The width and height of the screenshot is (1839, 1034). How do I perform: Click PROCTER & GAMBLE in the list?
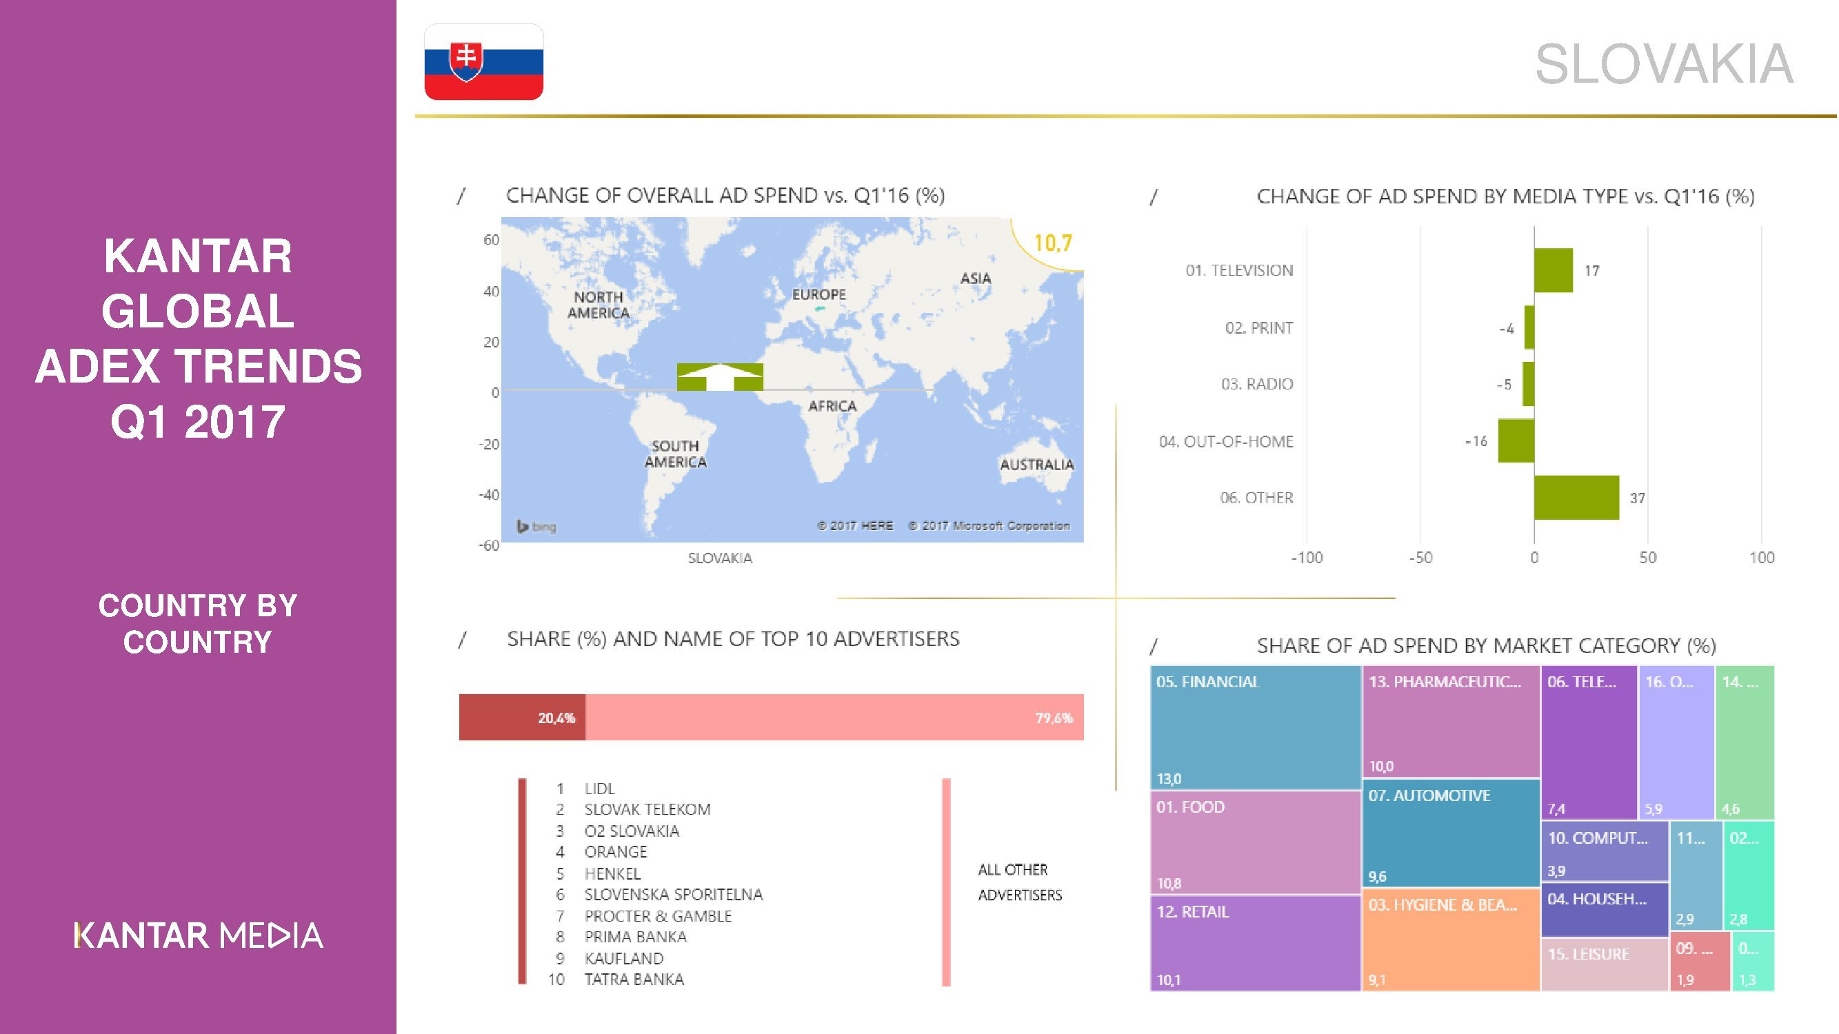[658, 915]
